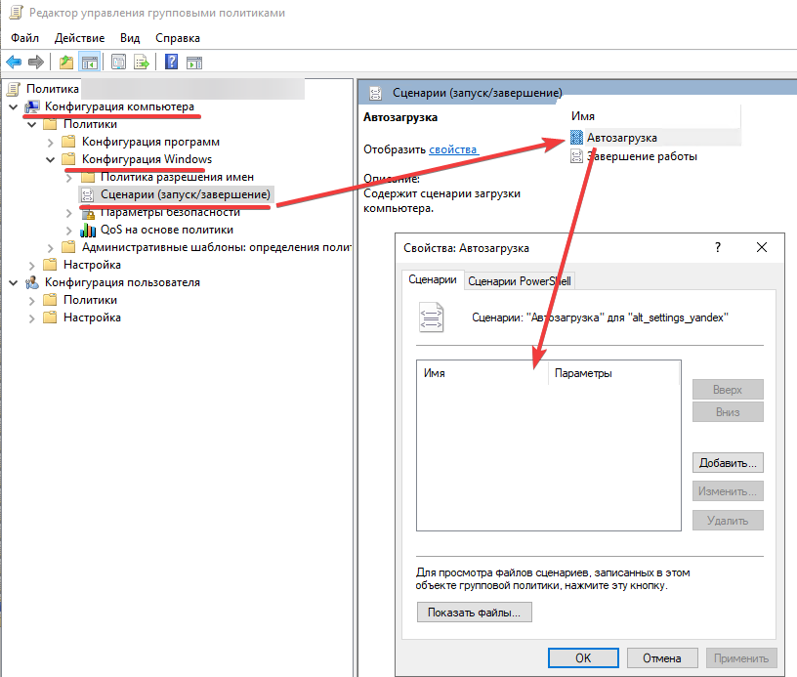The image size is (797, 677).
Task: Click the Удалить button
Action: [728, 521]
